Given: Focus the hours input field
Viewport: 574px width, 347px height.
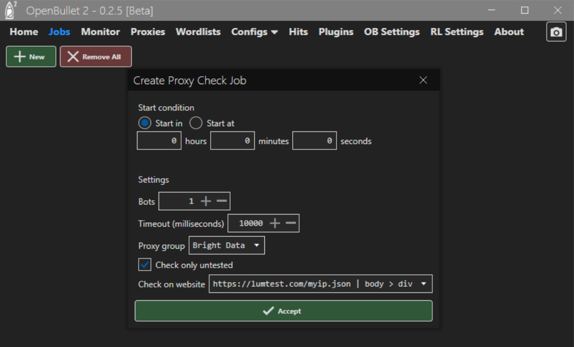Looking at the screenshot, I should 159,141.
